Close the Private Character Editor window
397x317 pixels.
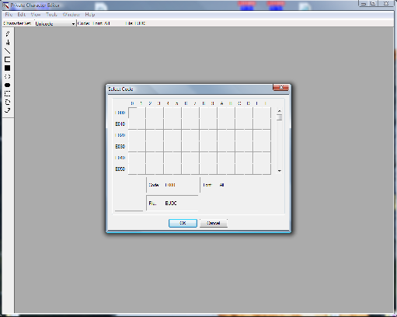click(x=386, y=3)
